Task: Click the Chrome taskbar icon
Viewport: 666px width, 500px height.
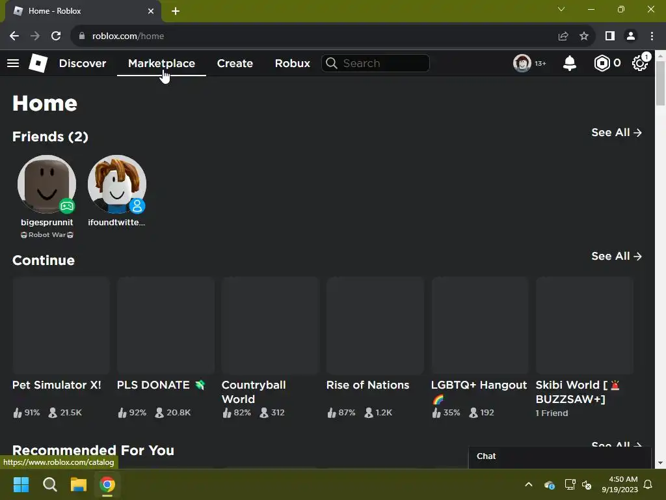Action: 107,484
